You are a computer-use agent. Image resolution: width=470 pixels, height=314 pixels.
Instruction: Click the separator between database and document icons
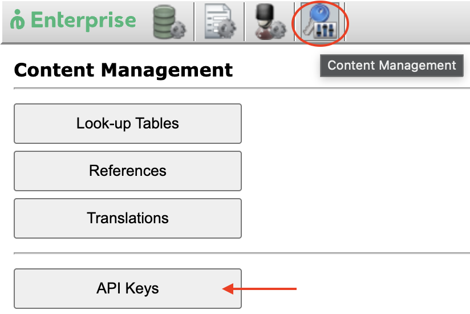(195, 22)
